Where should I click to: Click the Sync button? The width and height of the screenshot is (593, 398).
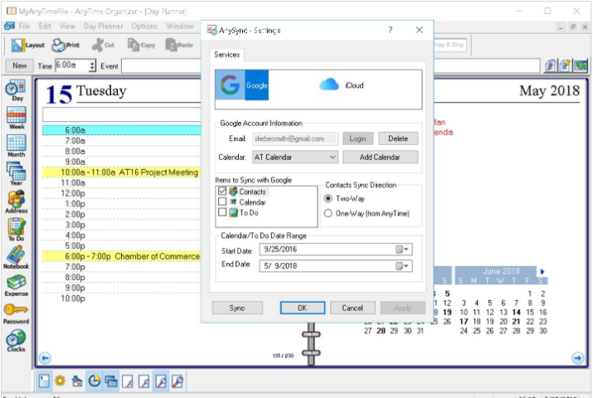[237, 308]
